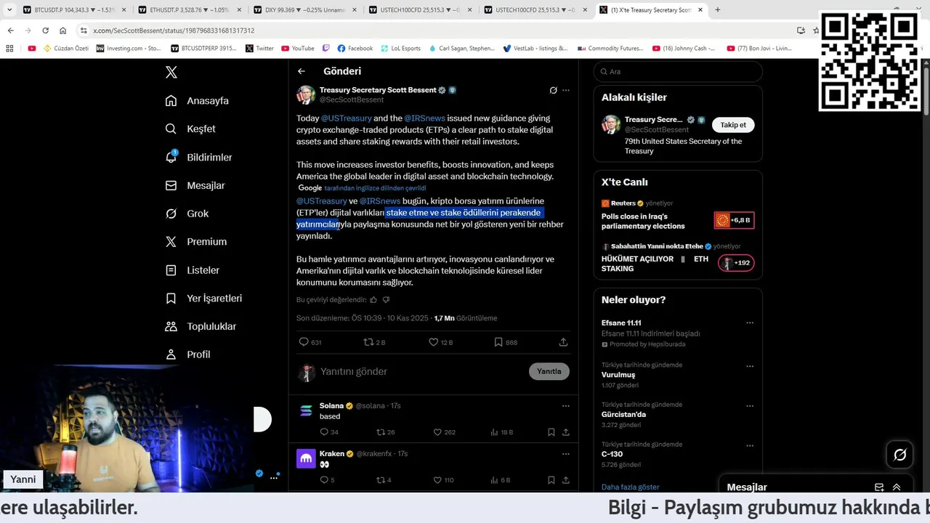Click the X logo in sidebar
The image size is (930, 523).
pos(171,72)
